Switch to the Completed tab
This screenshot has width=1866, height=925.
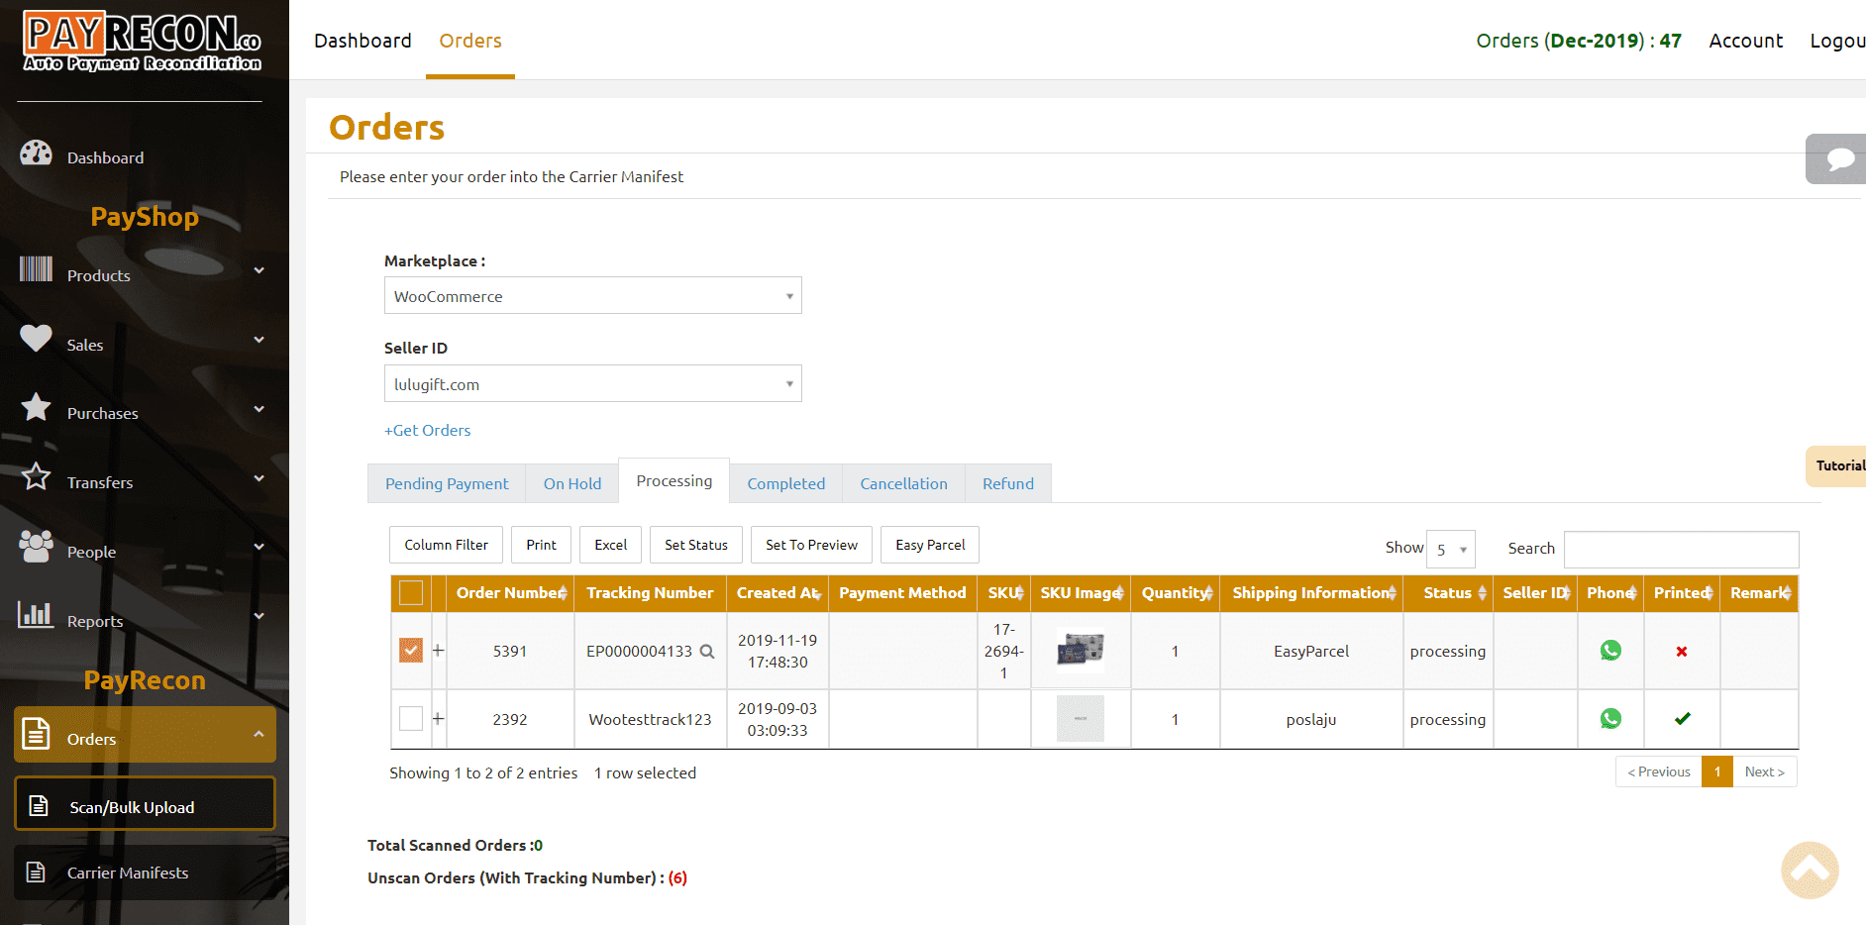[786, 483]
